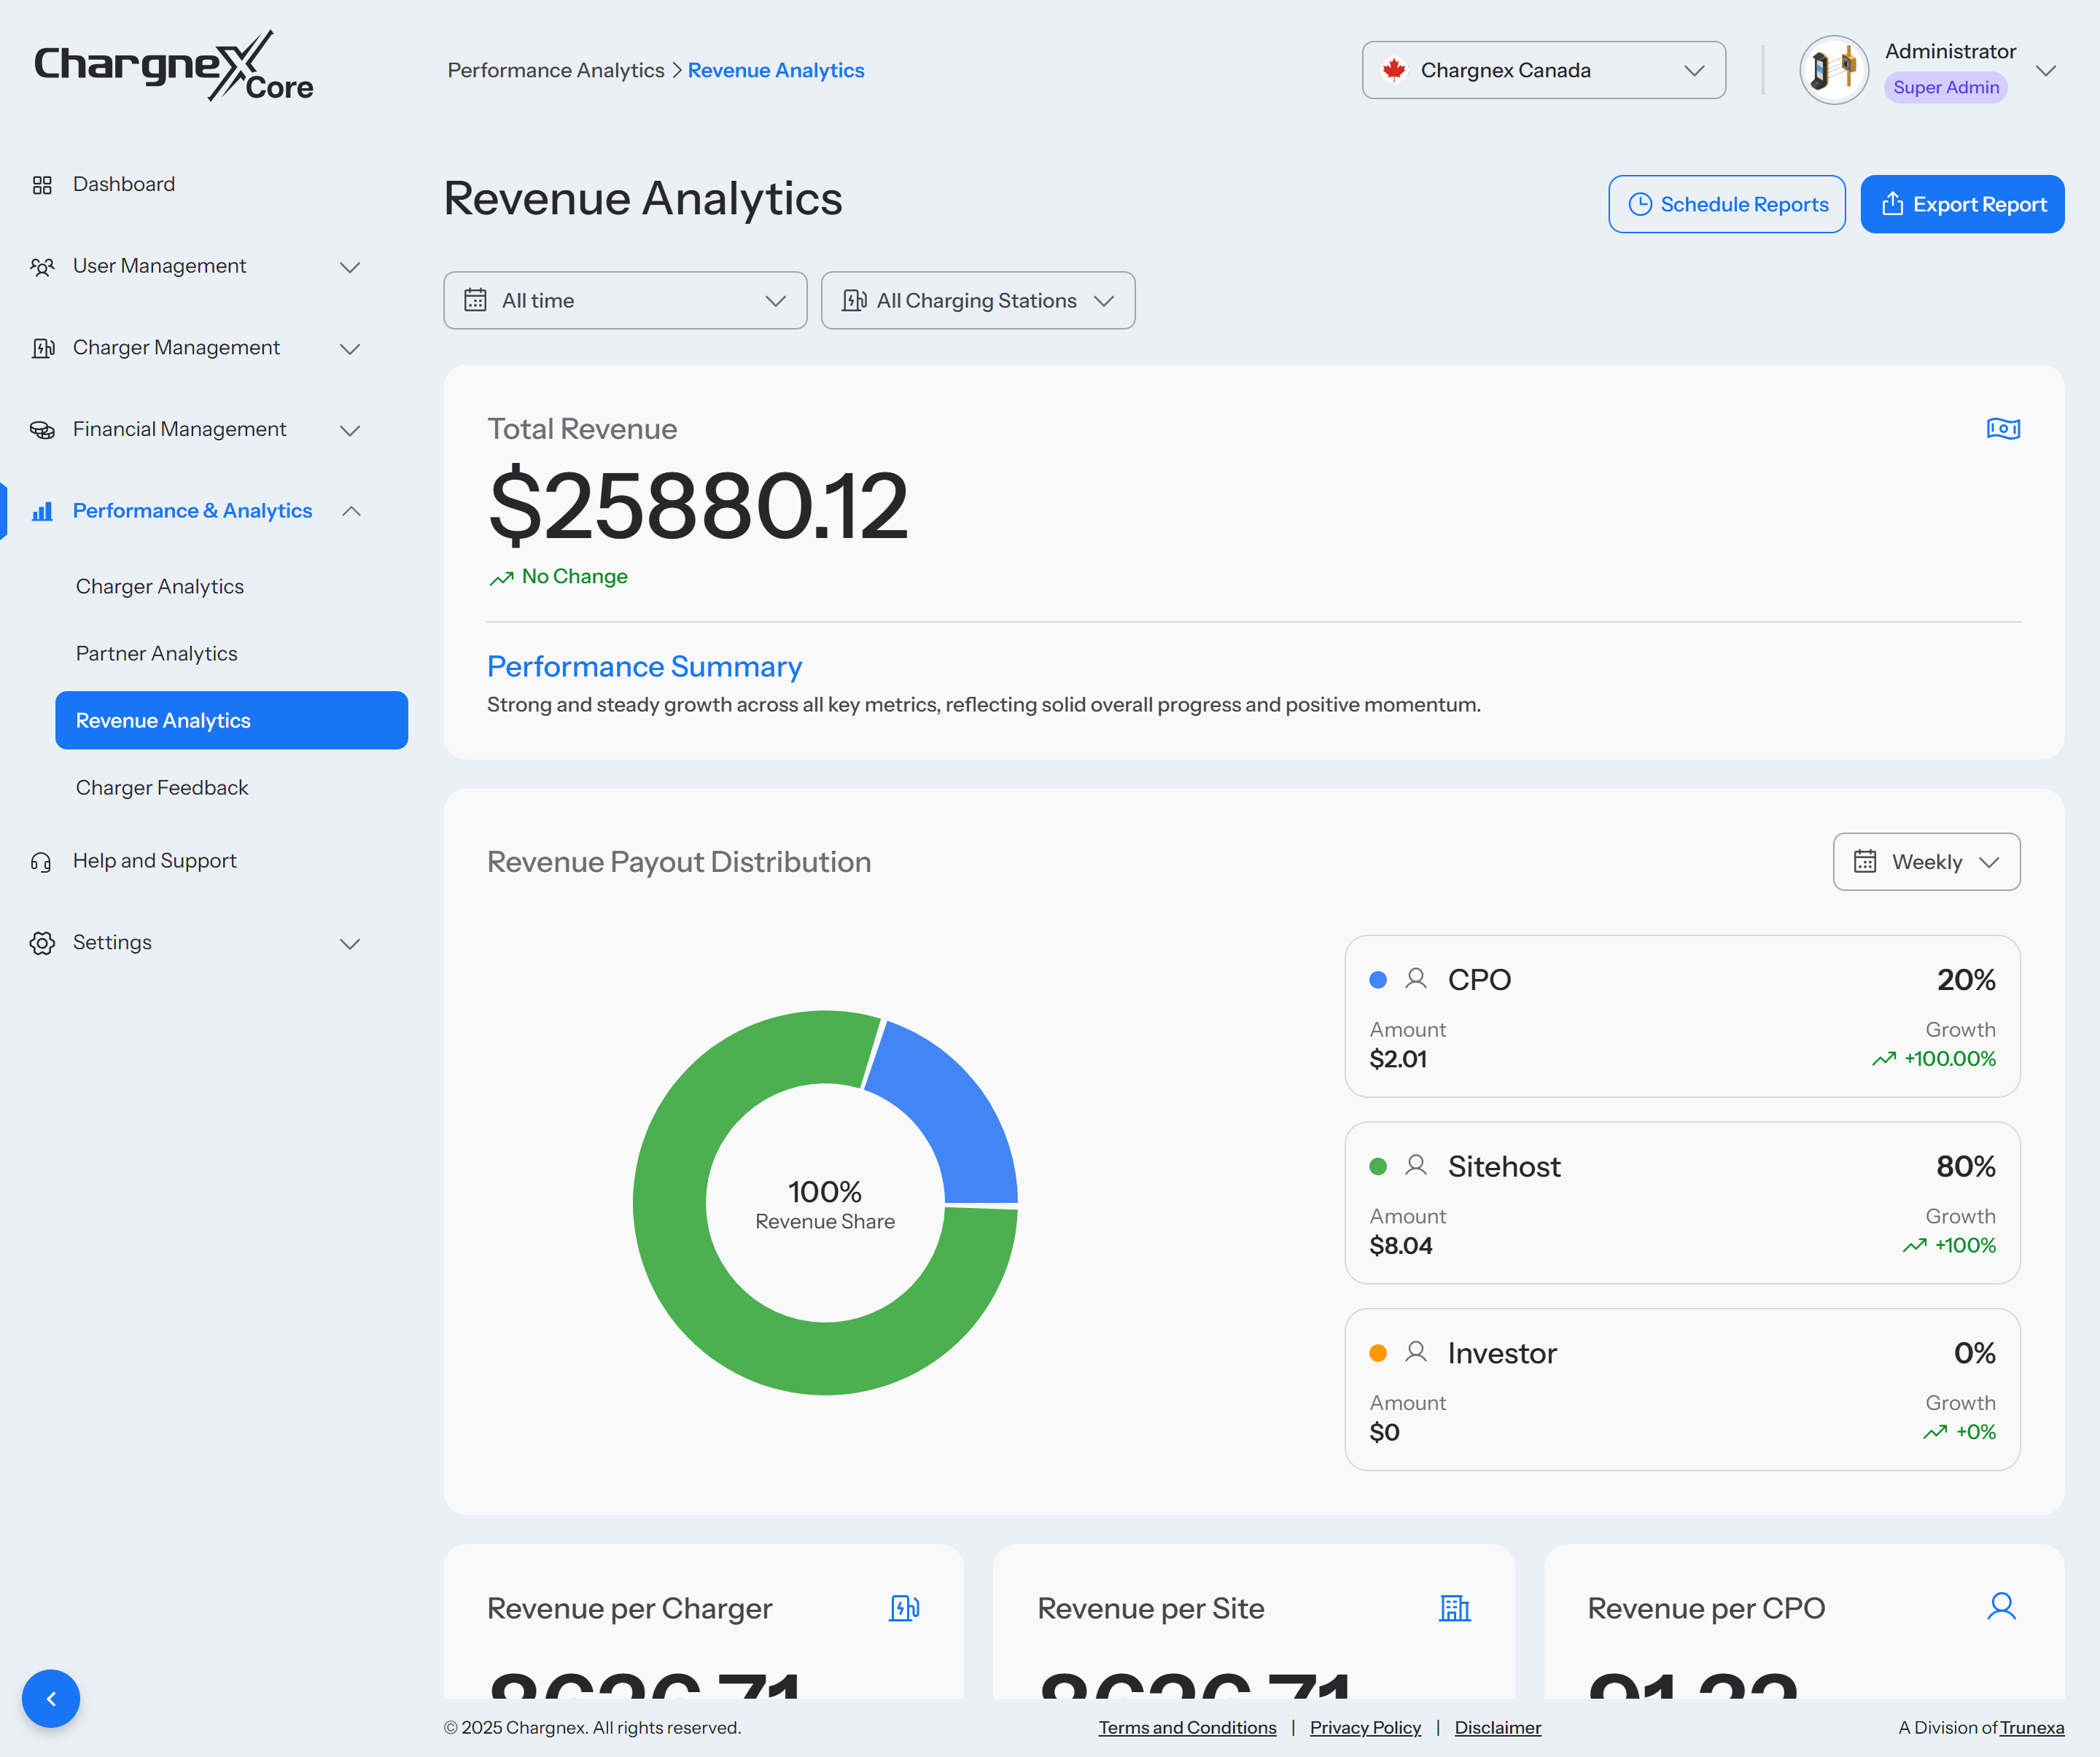Click the charger icon on Revenue per Charger

904,1608
